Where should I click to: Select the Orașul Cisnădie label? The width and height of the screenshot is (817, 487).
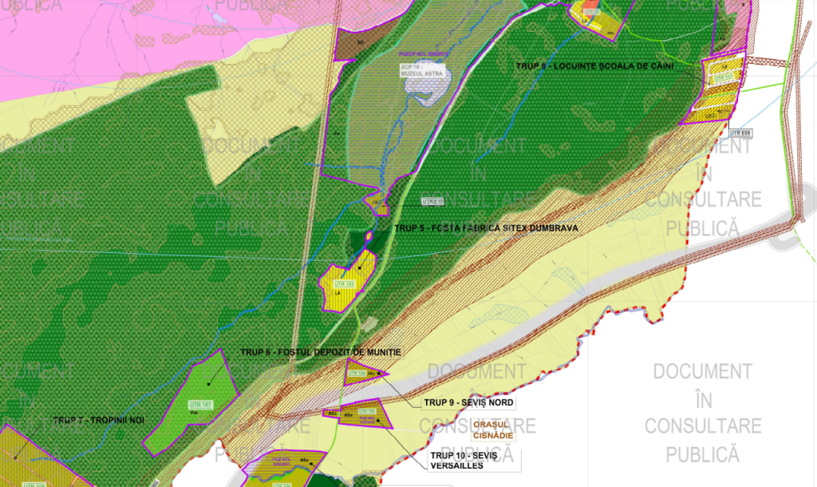pos(493,430)
